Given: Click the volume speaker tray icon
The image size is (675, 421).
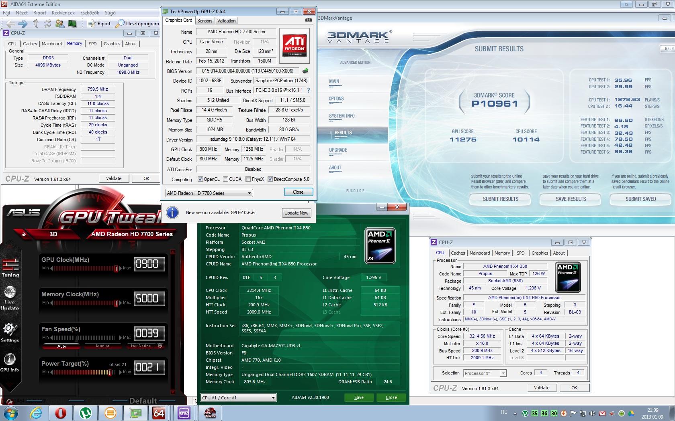Looking at the screenshot, I should click(x=593, y=413).
